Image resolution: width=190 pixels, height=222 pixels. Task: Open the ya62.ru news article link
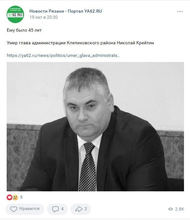pos(63,55)
